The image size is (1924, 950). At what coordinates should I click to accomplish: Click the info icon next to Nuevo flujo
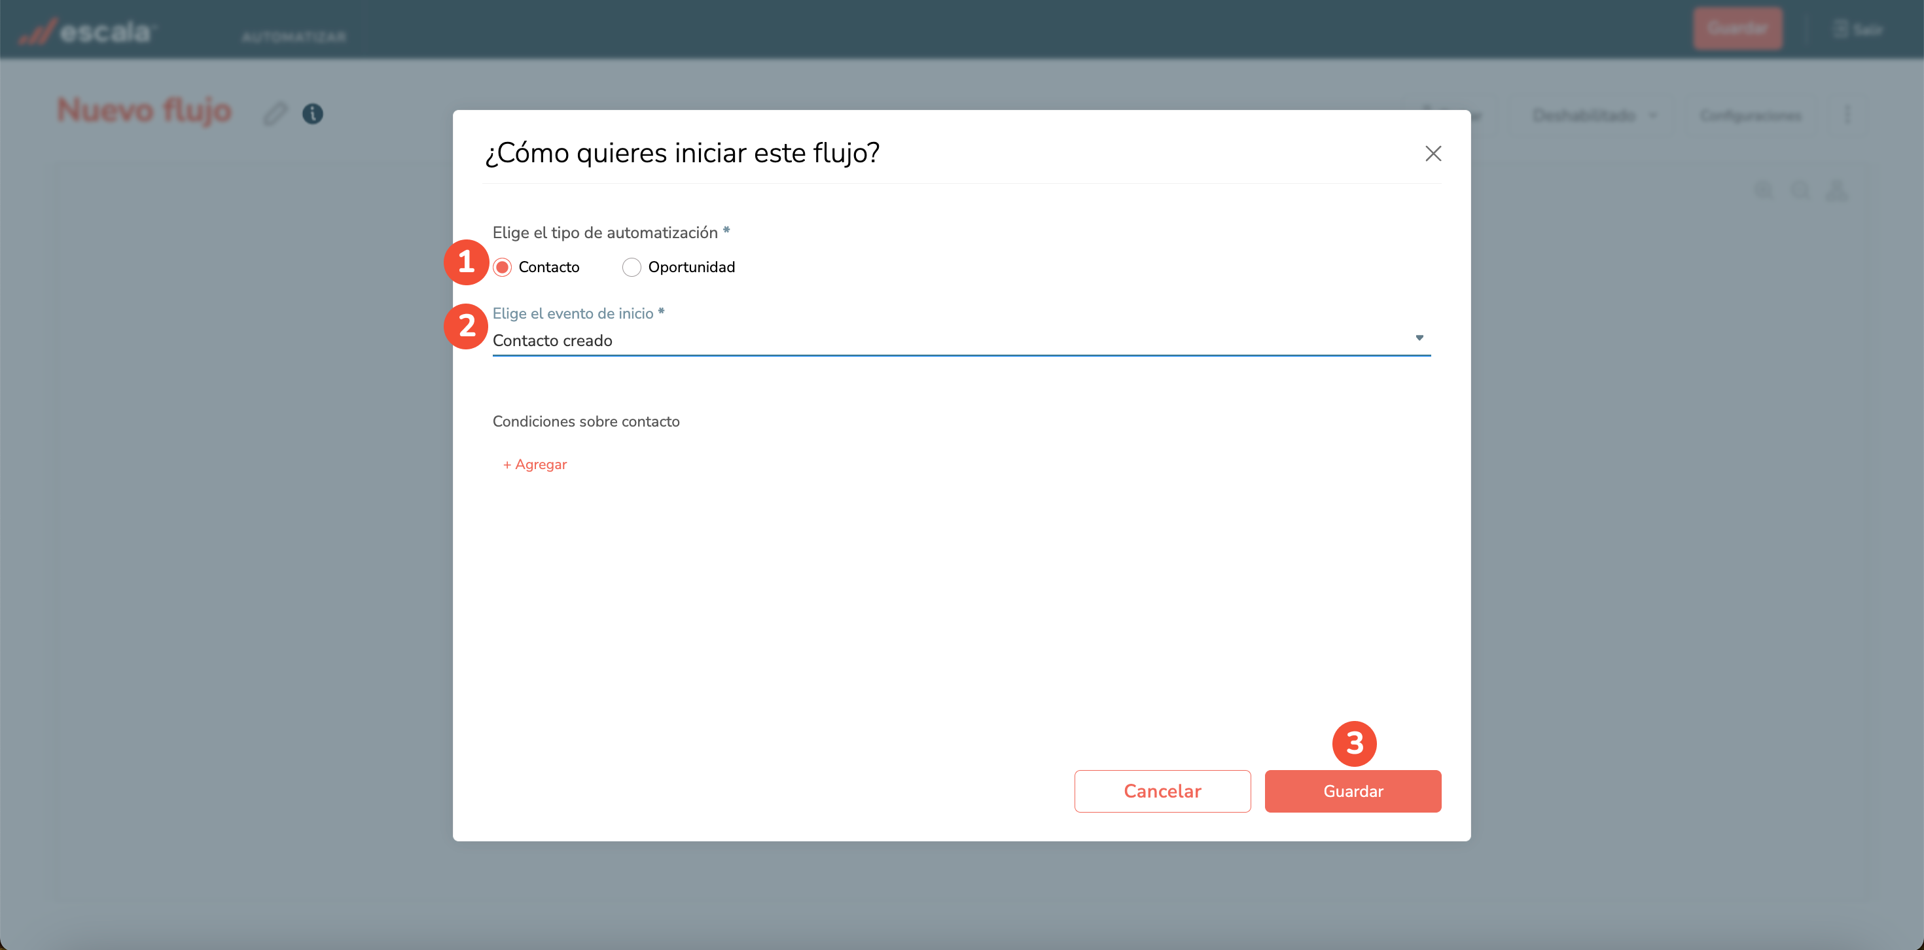tap(313, 114)
